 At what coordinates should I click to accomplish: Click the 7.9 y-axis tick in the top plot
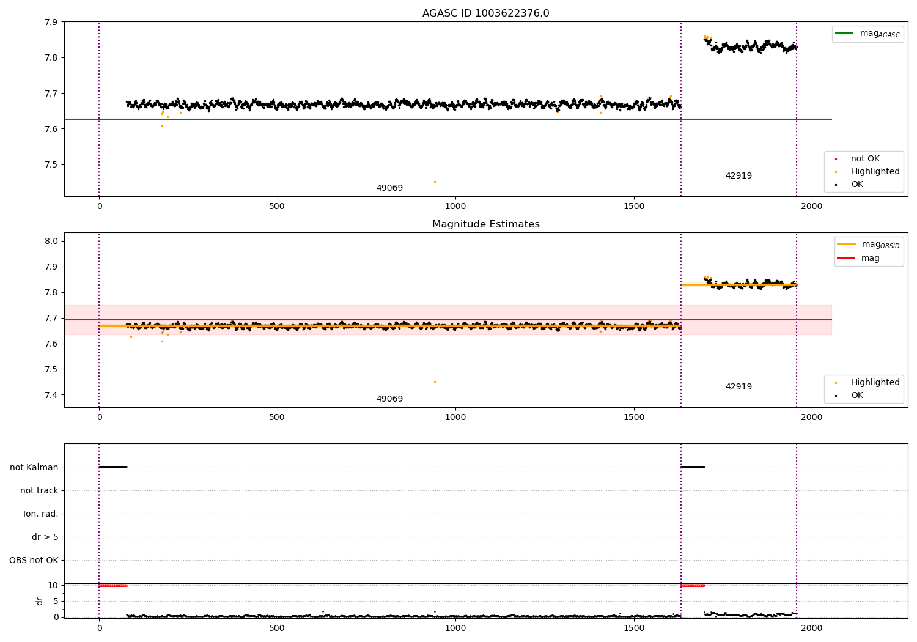[x=51, y=23]
